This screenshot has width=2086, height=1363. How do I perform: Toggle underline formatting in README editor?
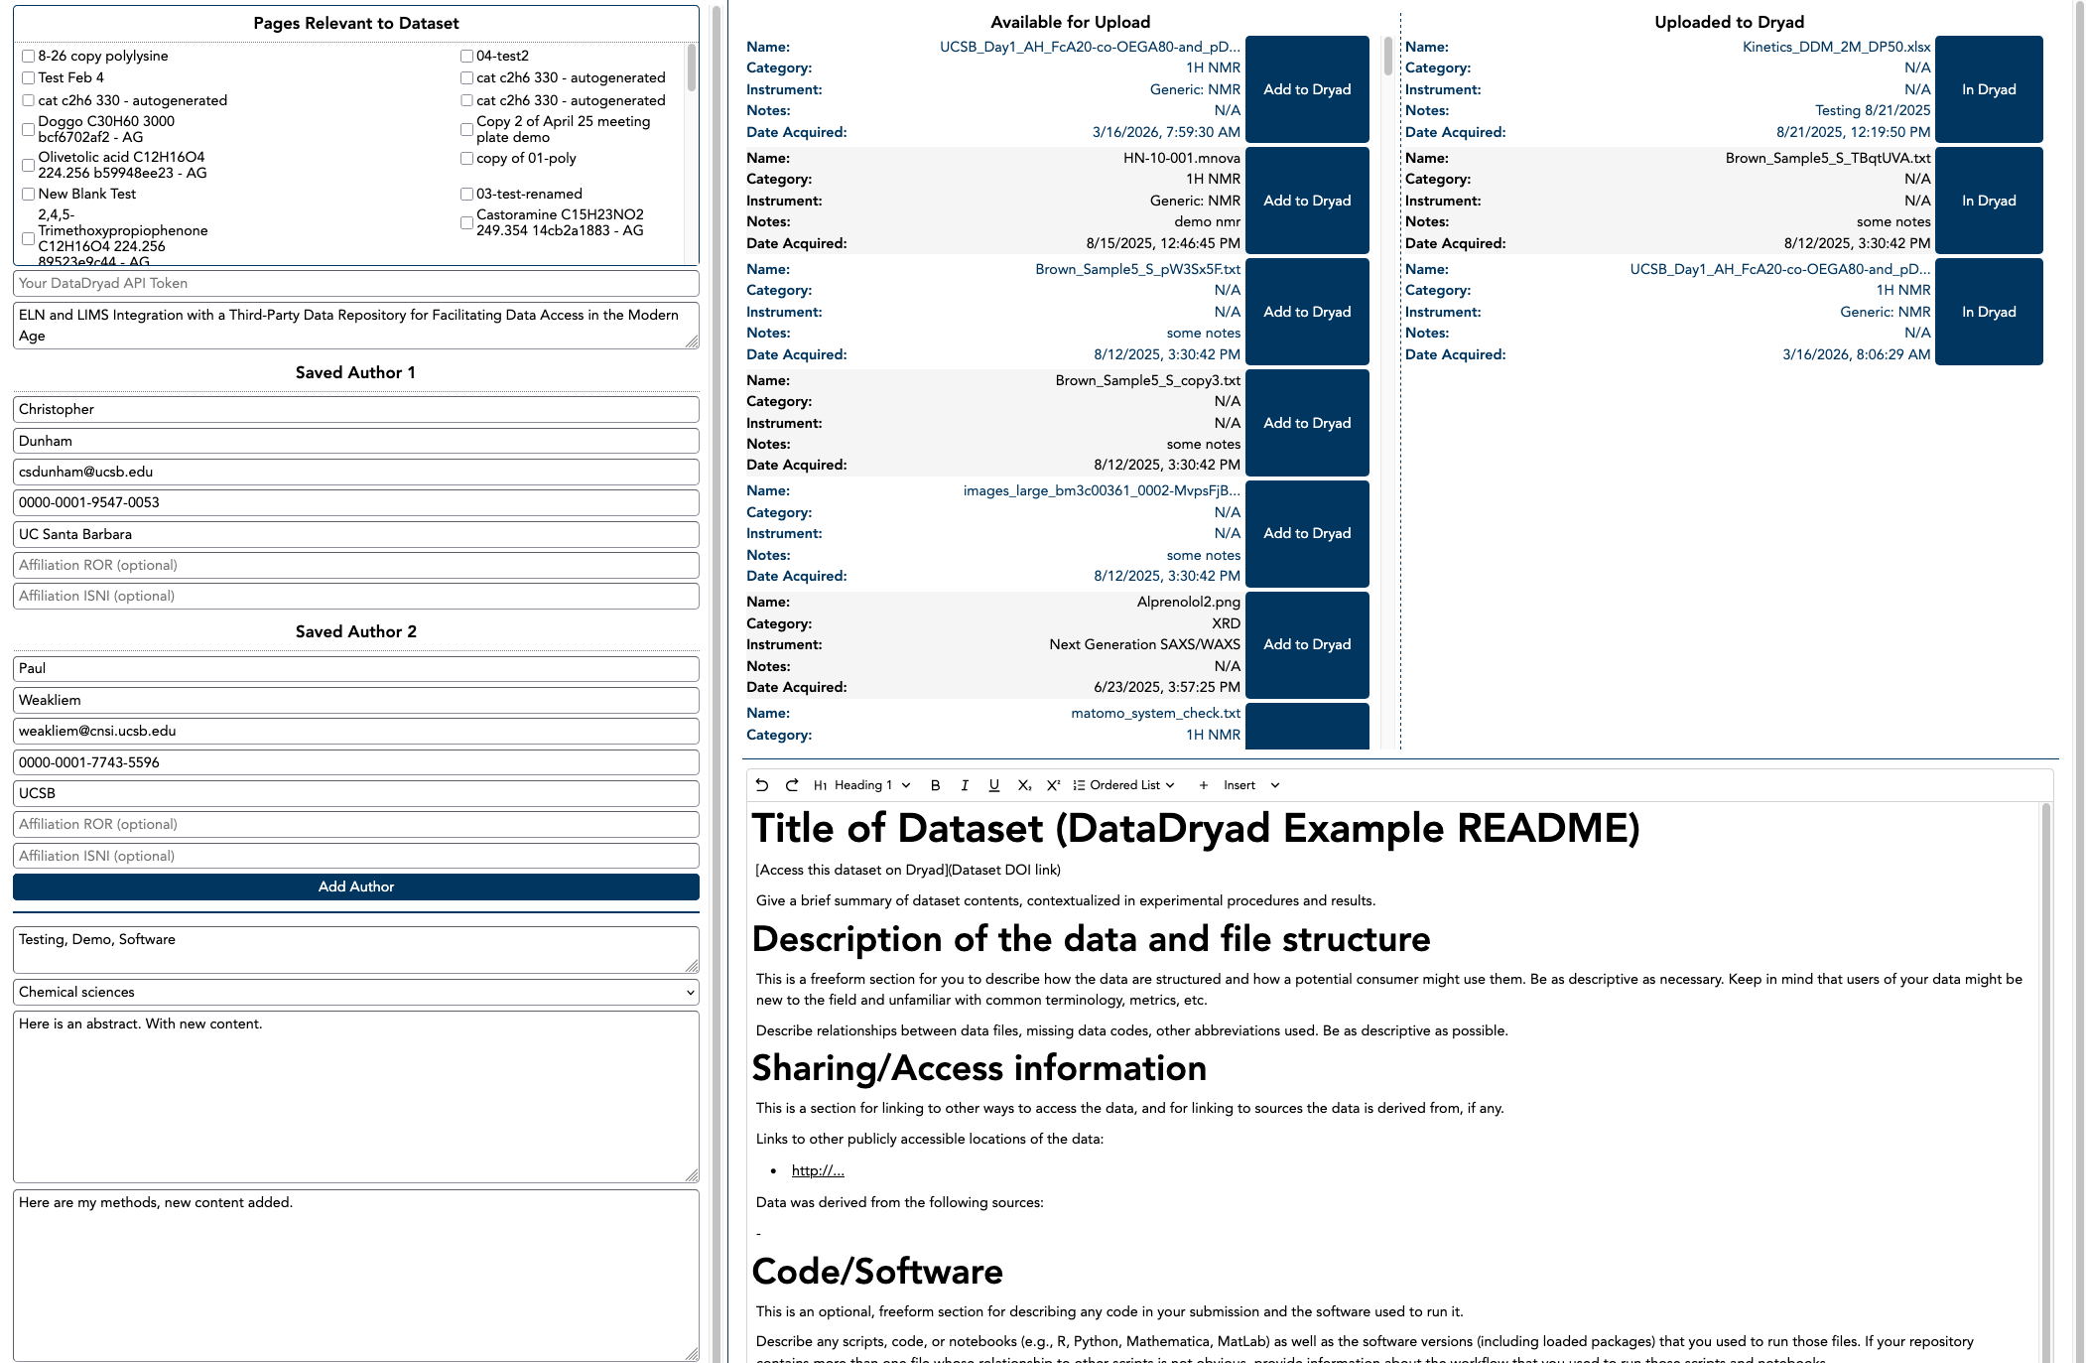point(993,785)
